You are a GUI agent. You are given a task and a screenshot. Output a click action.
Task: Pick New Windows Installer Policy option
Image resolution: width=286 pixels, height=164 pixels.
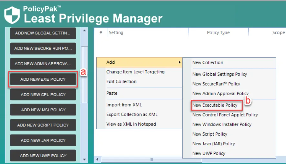point(222,124)
